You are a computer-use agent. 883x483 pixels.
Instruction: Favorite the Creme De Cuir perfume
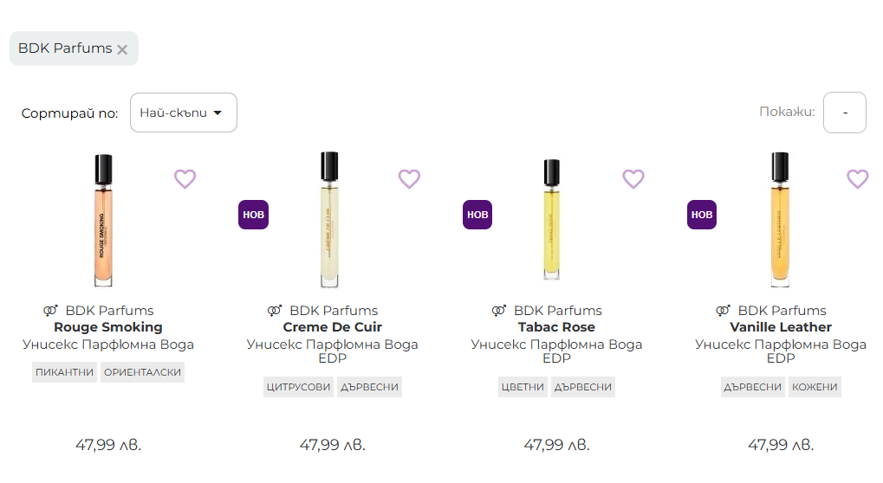(409, 179)
